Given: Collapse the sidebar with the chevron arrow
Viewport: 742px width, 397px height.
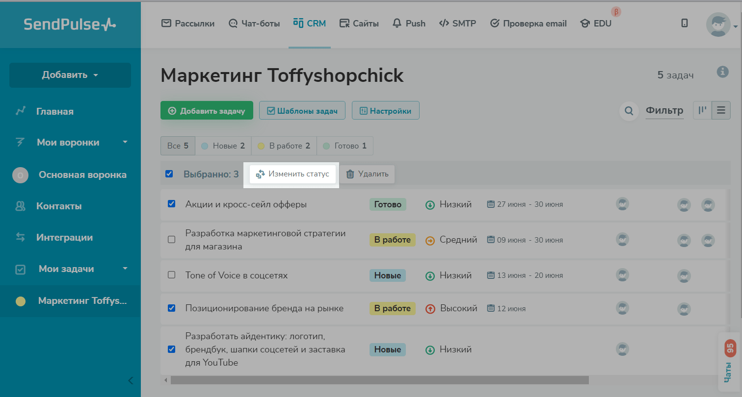Looking at the screenshot, I should 131,380.
